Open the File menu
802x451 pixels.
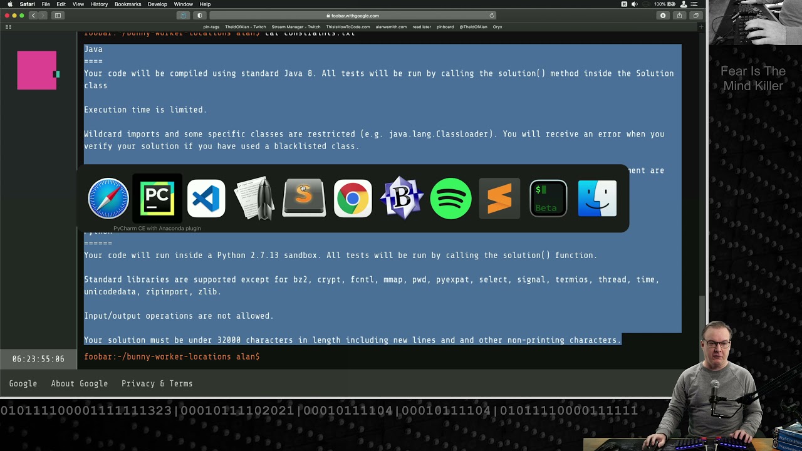(46, 4)
